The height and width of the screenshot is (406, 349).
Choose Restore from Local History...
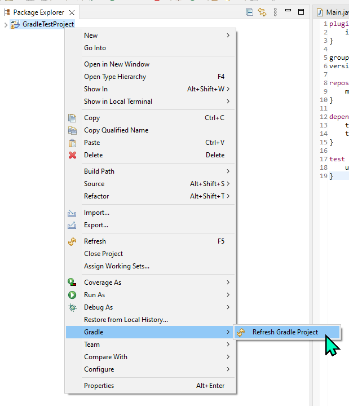pyautogui.click(x=151, y=320)
